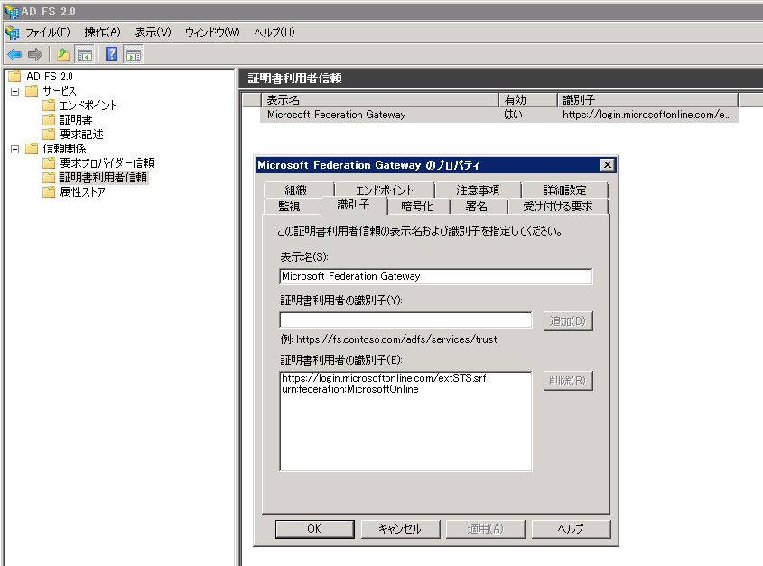763x566 pixels.
Task: Click the エンドポイント folder icon in tree
Action: [x=49, y=105]
